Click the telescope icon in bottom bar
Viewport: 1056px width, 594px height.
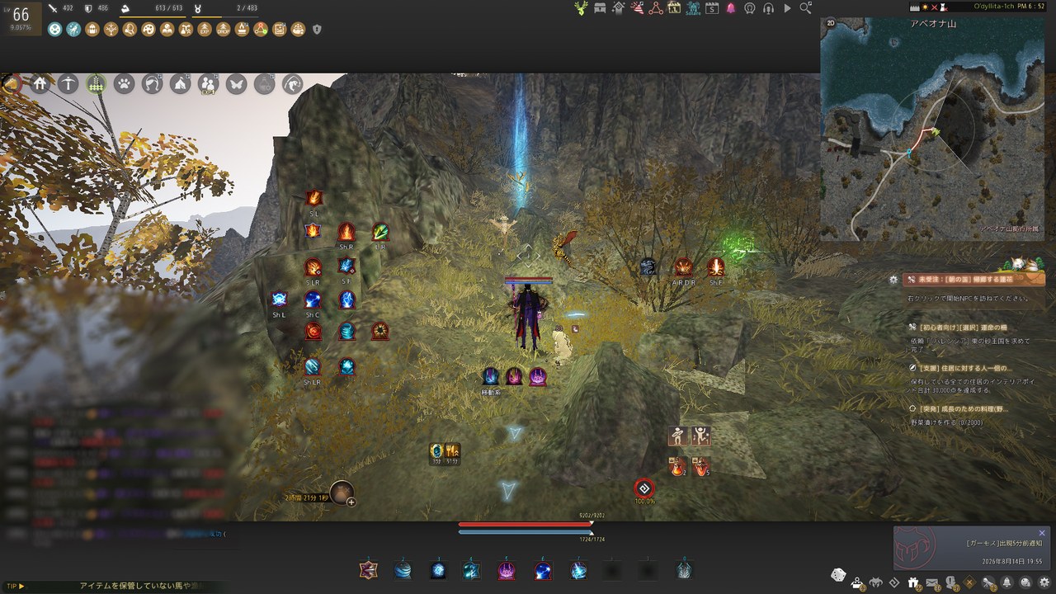(988, 582)
